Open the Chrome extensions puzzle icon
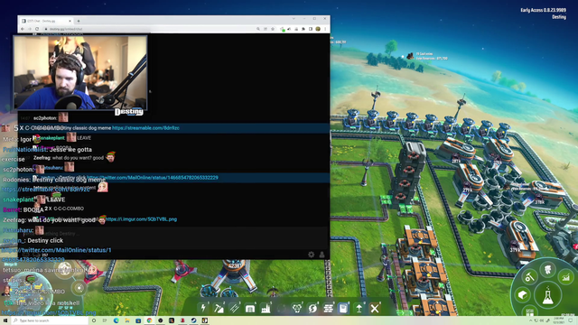578x325 pixels. point(303,29)
